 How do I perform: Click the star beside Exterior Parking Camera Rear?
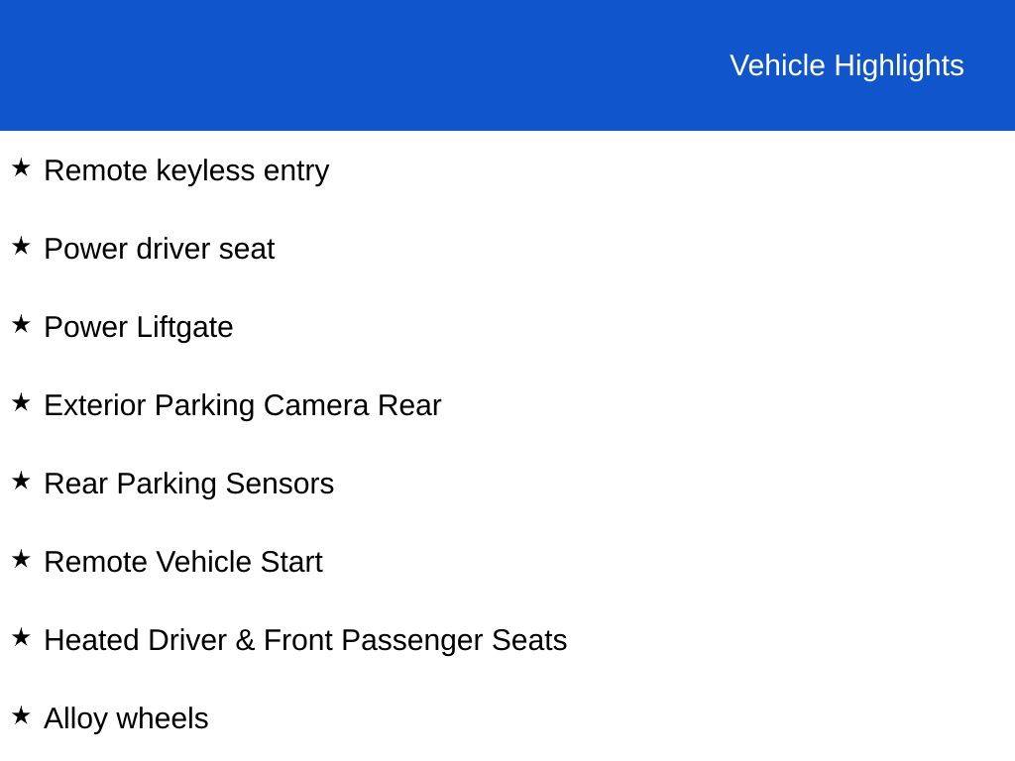pos(21,402)
